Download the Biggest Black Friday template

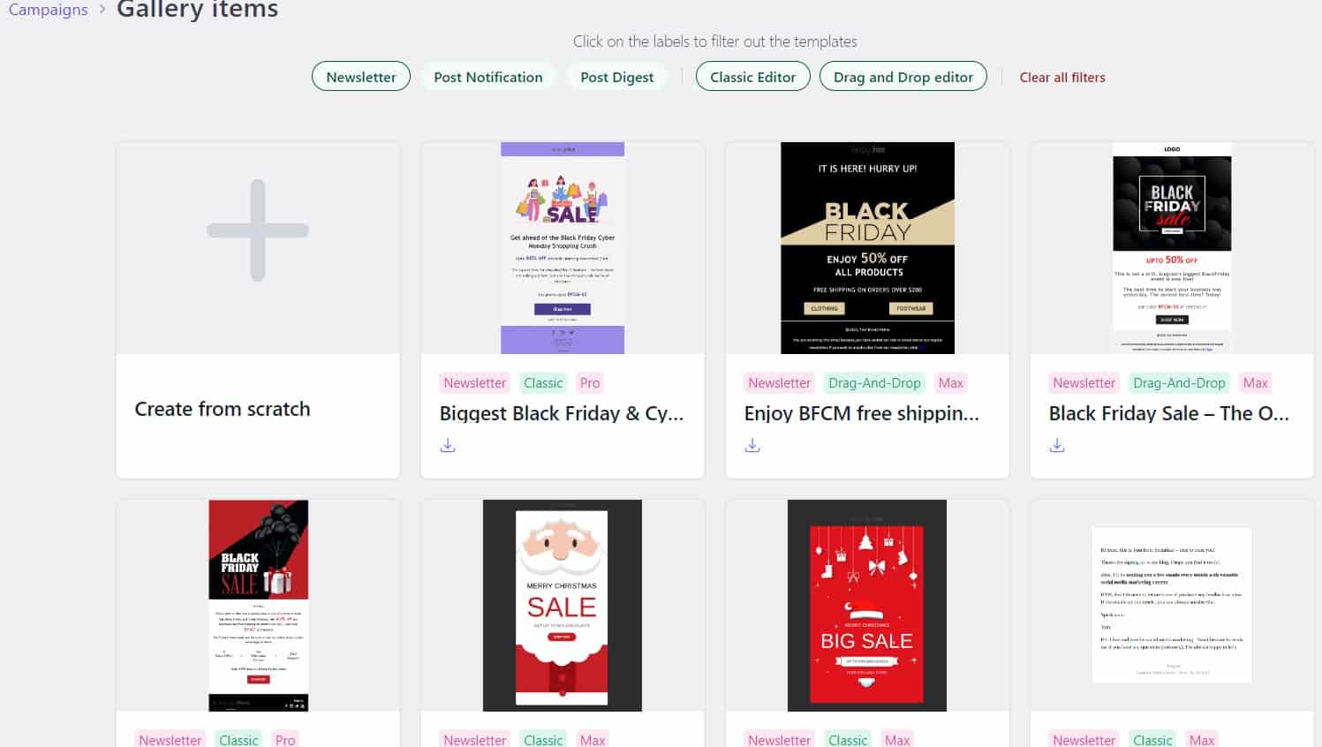448,445
